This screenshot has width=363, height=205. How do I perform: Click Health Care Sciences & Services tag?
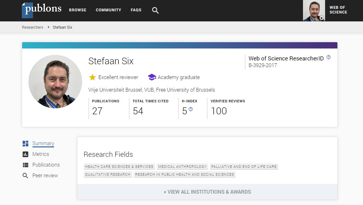pos(119,167)
